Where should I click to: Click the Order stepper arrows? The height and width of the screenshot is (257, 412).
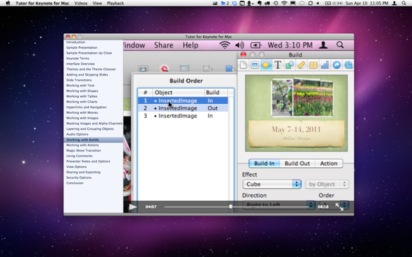[345, 205]
